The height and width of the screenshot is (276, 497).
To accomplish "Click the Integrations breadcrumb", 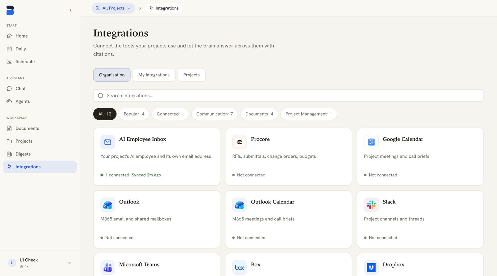I will point(164,8).
